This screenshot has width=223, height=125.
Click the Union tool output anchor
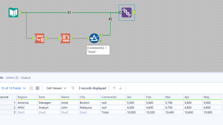click(x=134, y=12)
